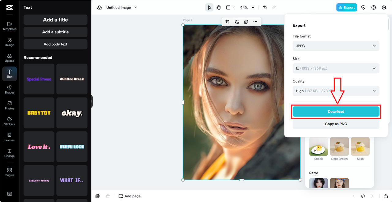The height and width of the screenshot is (202, 392).
Task: Click the Export button in top bar
Action: (x=347, y=8)
